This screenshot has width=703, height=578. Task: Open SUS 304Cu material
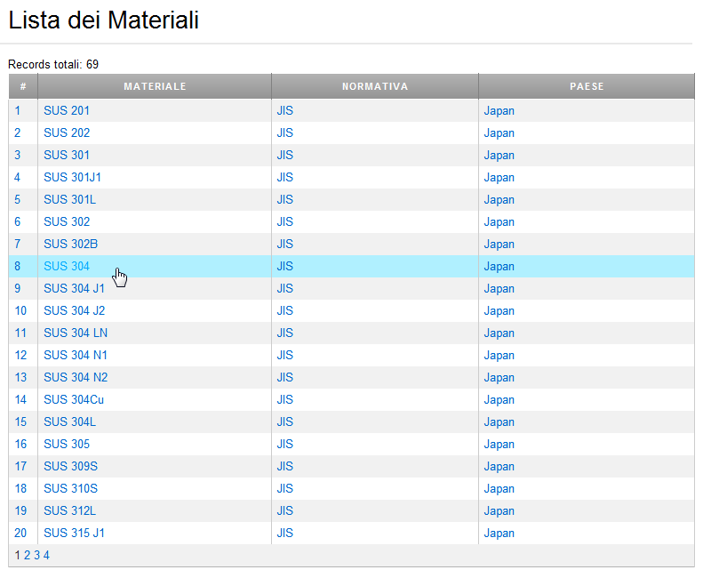tap(74, 399)
